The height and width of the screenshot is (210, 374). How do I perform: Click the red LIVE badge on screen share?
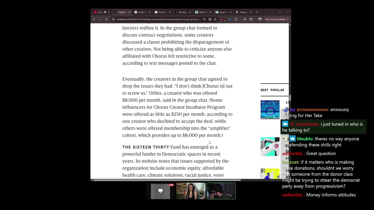171,185
